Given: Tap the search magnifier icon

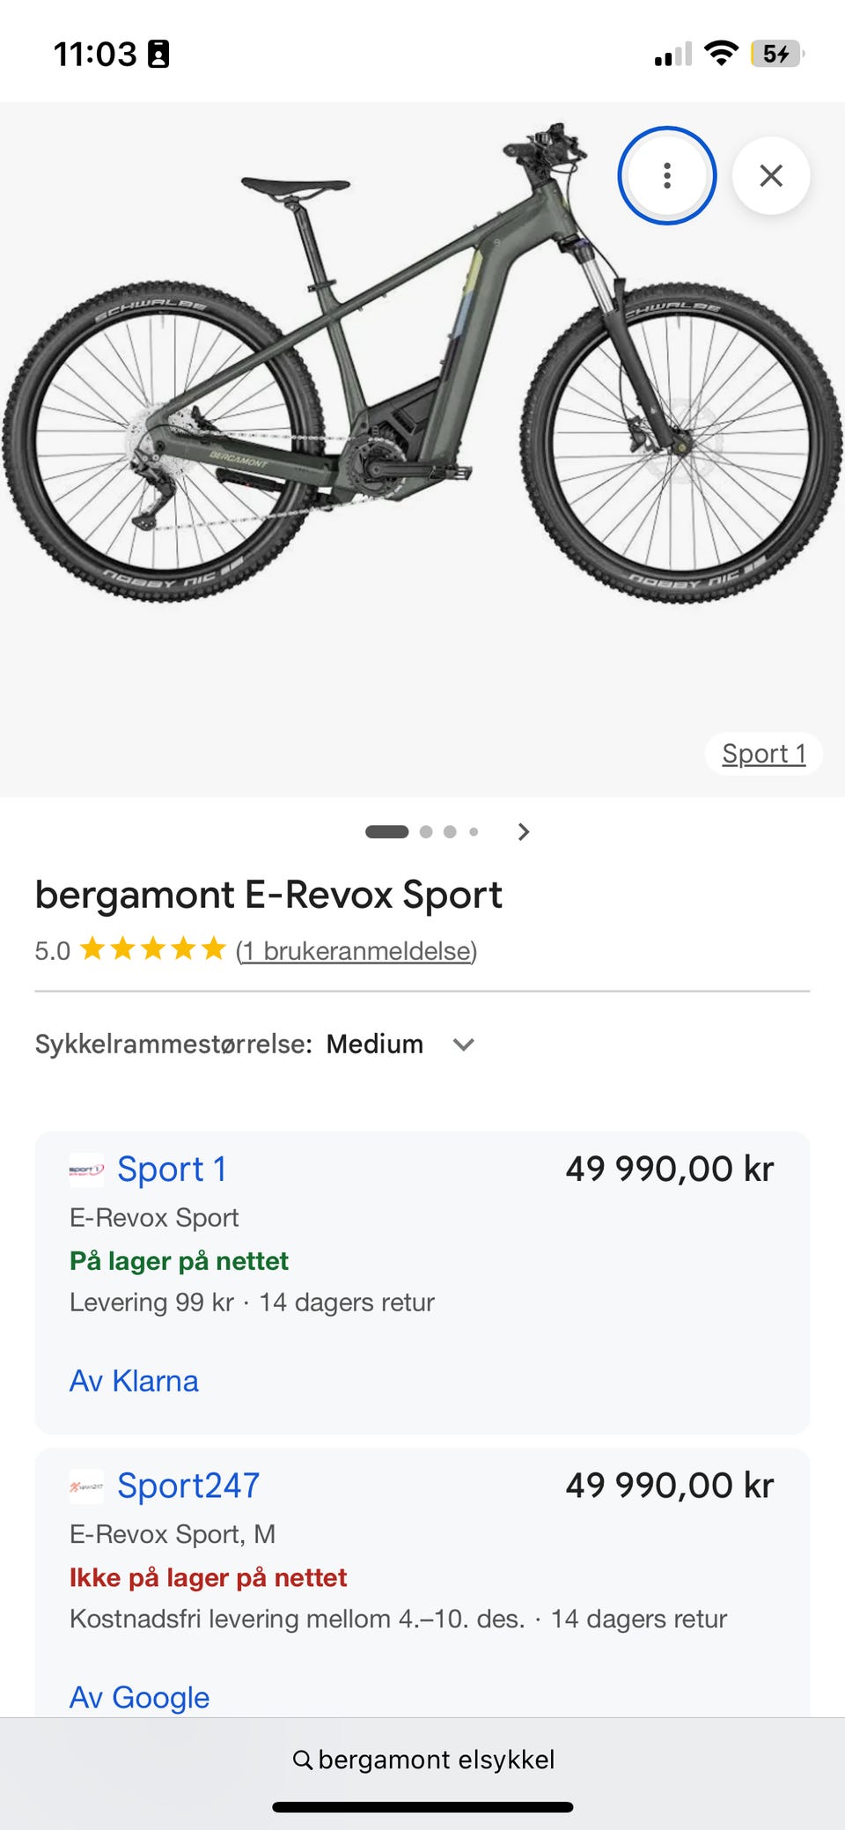Looking at the screenshot, I should [302, 1760].
